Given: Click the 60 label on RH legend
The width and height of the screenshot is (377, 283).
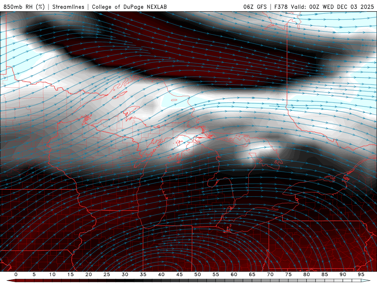Looking at the screenshot, I should pos(234,275).
